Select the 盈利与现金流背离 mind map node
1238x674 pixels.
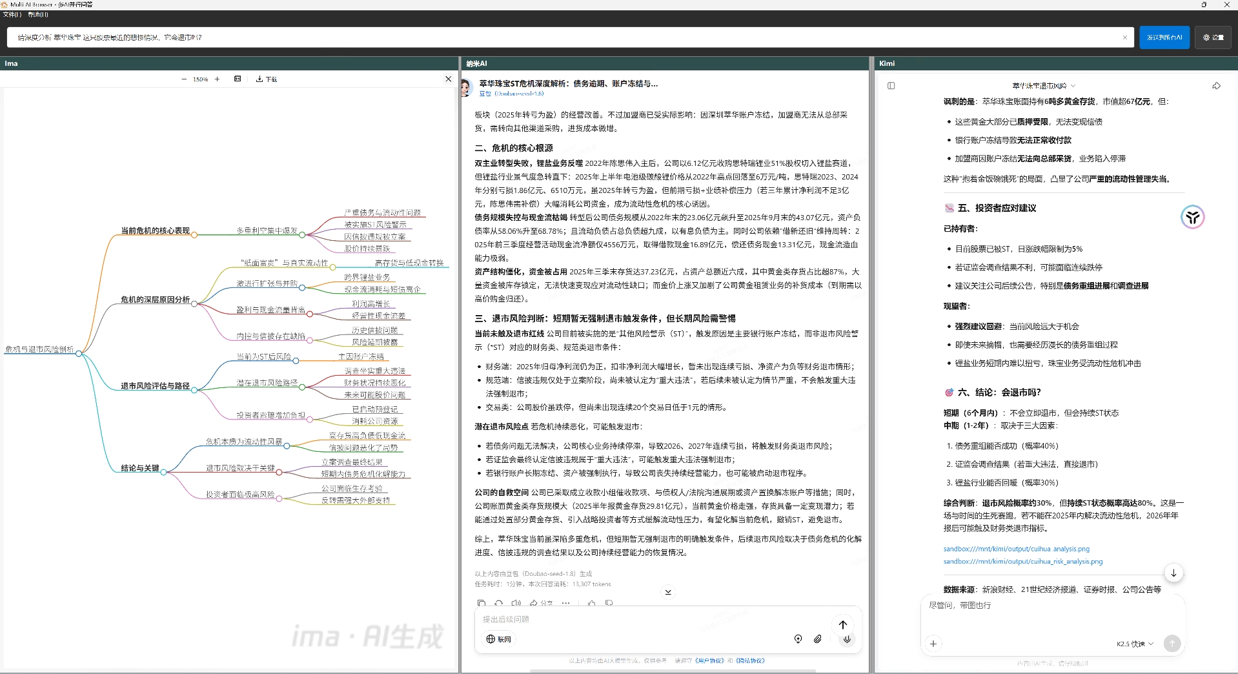coord(270,310)
